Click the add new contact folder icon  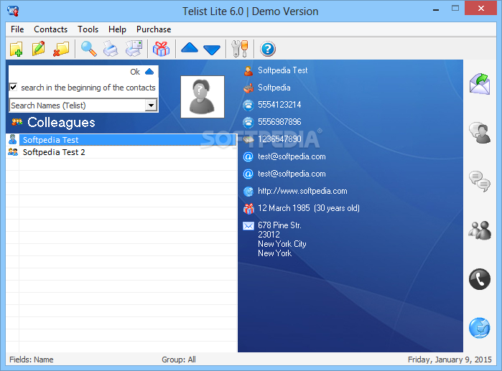(17, 49)
